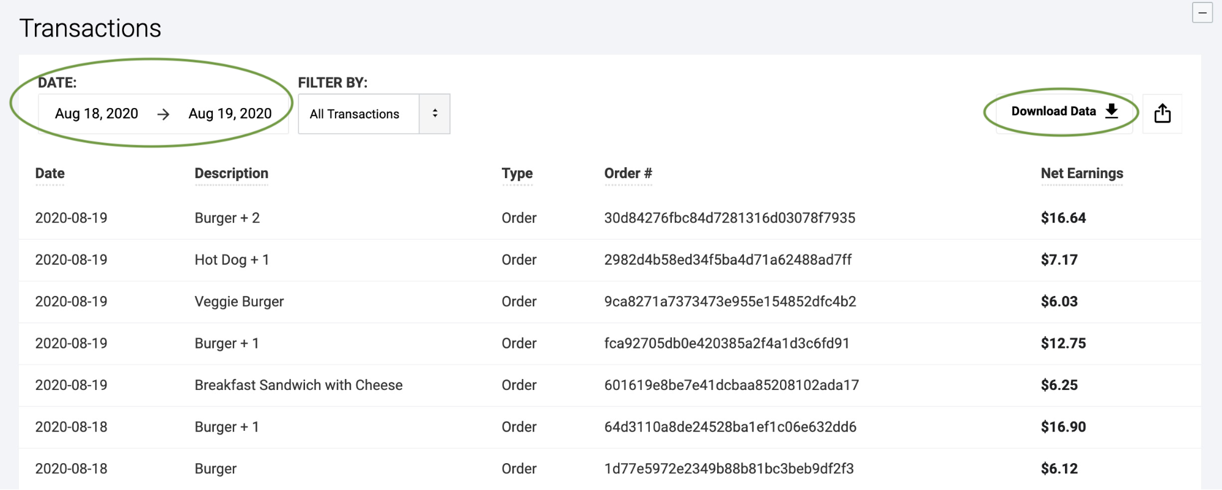Image resolution: width=1222 pixels, height=490 pixels.
Task: Click order number 2982d4b58ed34f5ba4d71a62488ad7ff
Action: pyautogui.click(x=728, y=260)
